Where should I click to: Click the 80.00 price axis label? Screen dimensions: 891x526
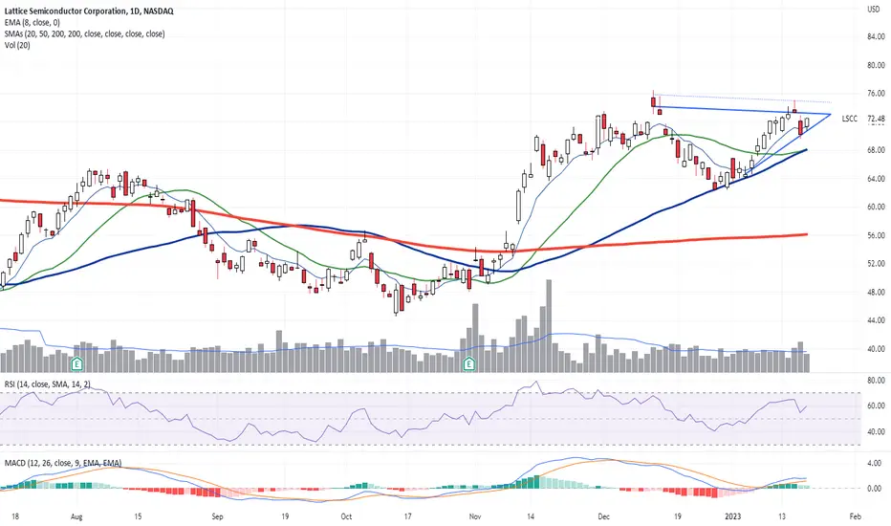coord(877,65)
